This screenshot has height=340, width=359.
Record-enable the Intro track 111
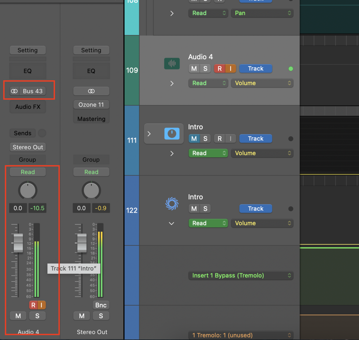coord(219,138)
